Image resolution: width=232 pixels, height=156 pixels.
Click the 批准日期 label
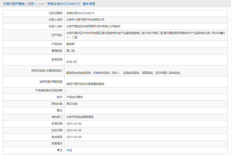[x=57, y=124]
